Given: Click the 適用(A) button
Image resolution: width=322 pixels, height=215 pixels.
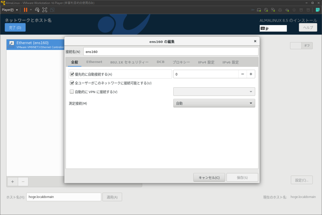Looking at the screenshot, I should (112, 197).
